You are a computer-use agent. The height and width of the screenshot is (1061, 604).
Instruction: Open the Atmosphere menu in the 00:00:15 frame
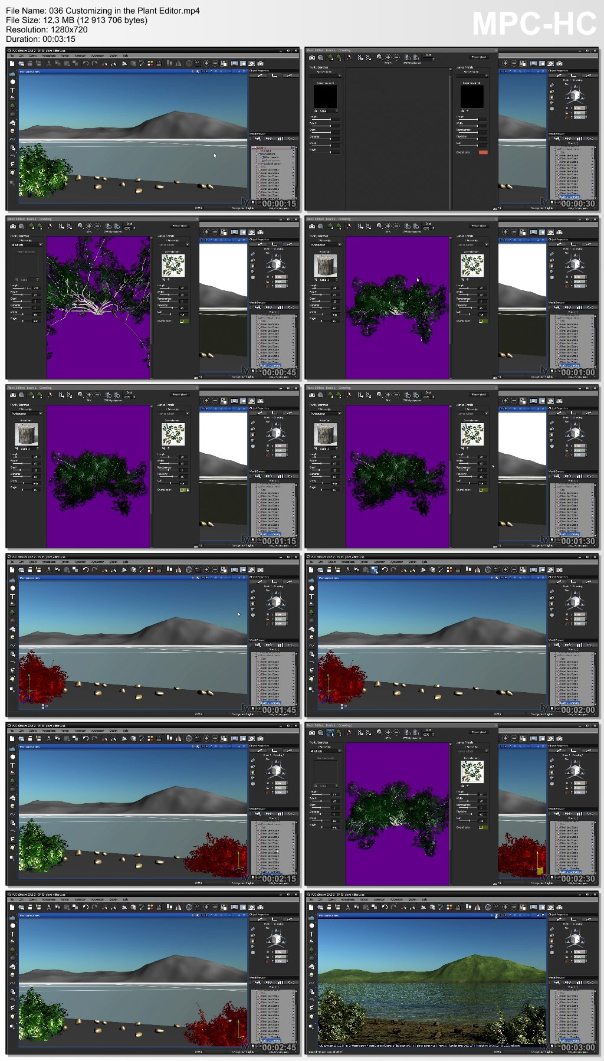(48, 55)
